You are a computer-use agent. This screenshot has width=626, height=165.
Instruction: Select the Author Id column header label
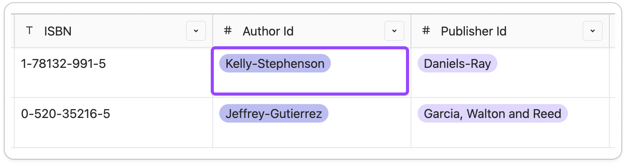[x=268, y=31]
